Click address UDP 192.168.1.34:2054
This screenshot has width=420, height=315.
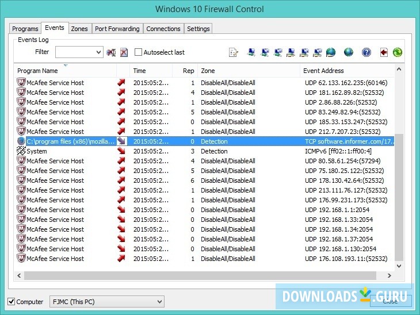pos(339,229)
